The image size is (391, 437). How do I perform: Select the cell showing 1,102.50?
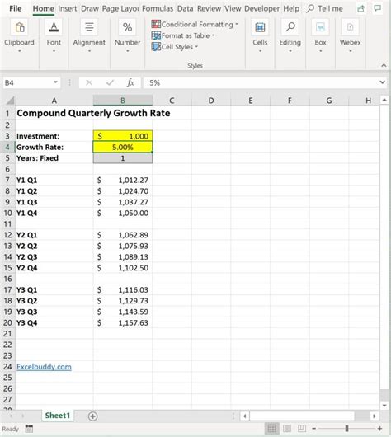(123, 268)
